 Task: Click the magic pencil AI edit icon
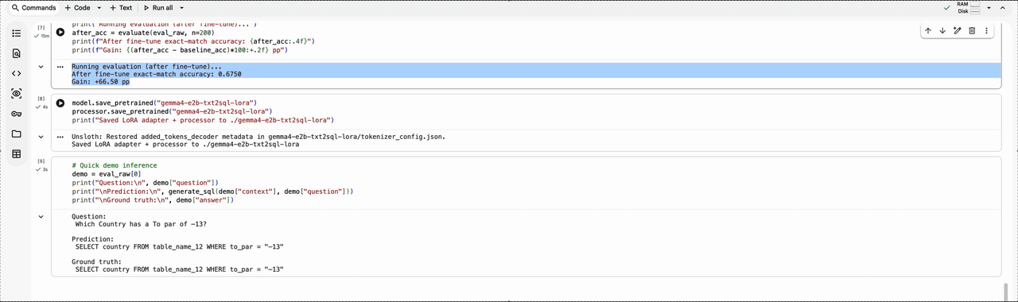coord(957,31)
